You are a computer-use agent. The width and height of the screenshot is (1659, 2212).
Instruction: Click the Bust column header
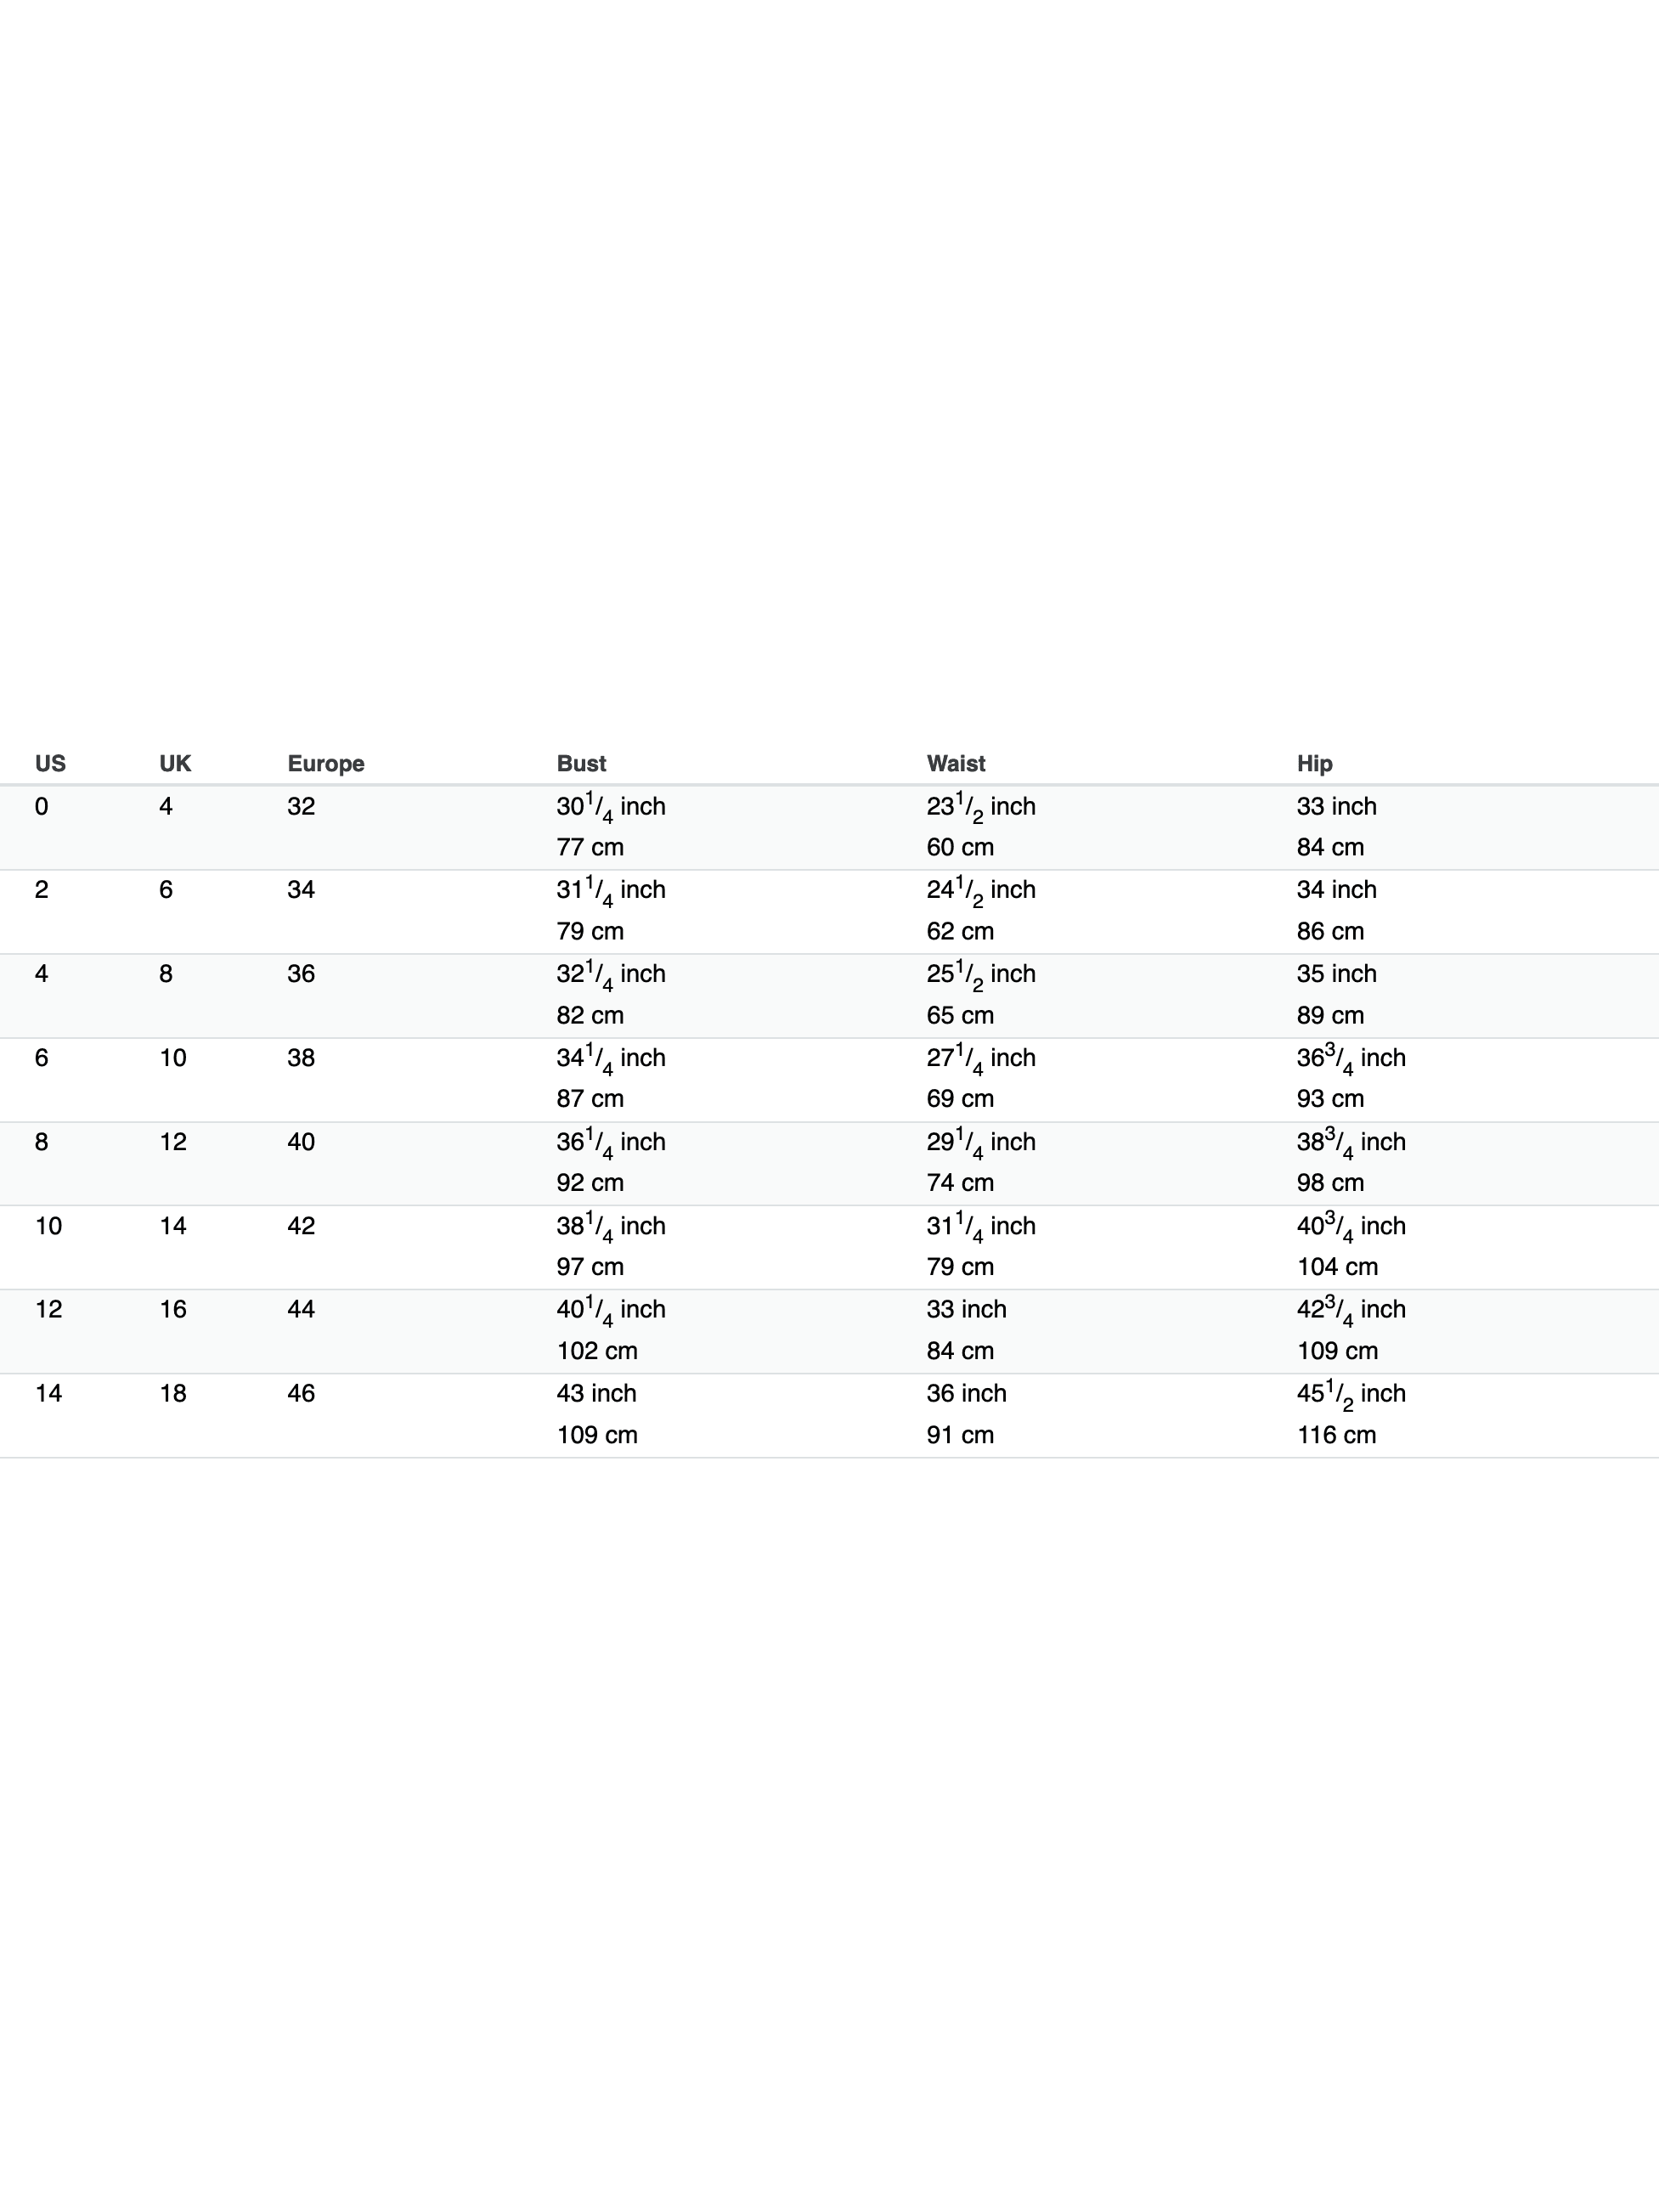[581, 763]
